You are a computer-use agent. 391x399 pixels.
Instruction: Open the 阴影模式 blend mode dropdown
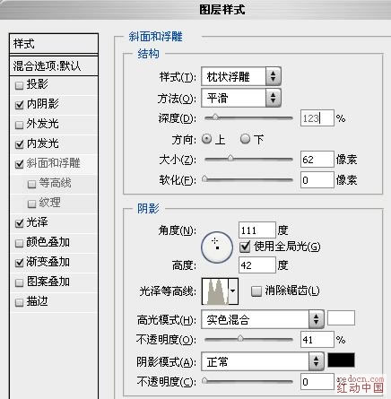(x=263, y=361)
